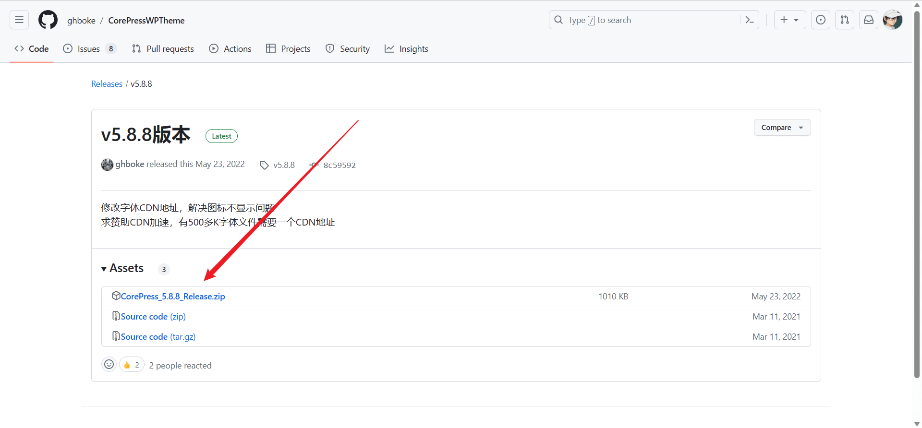The height and width of the screenshot is (428, 922).
Task: Download Source code (tar.gz)
Action: coord(158,337)
